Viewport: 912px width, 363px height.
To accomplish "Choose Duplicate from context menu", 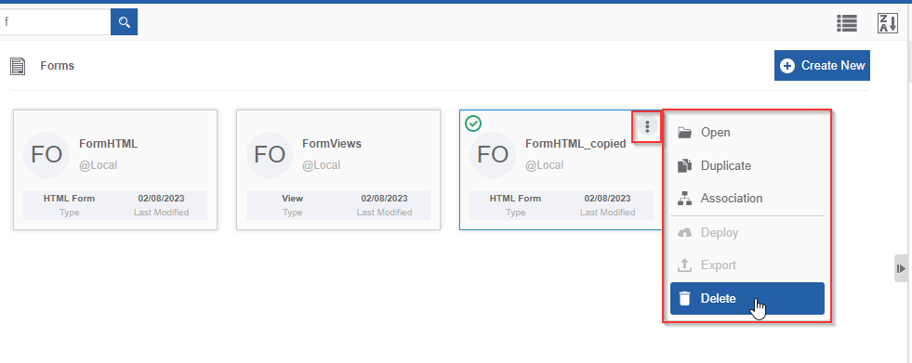I will (747, 165).
